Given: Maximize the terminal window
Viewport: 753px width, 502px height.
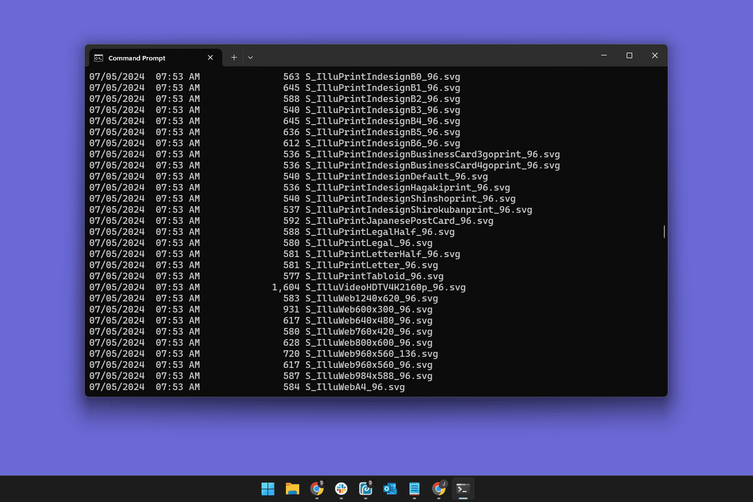Looking at the screenshot, I should pyautogui.click(x=629, y=55).
